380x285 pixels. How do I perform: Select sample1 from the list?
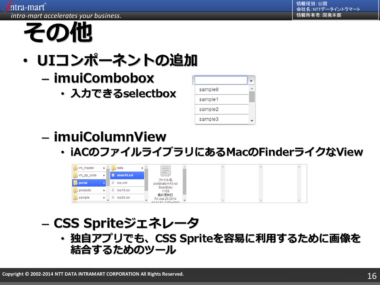point(222,99)
